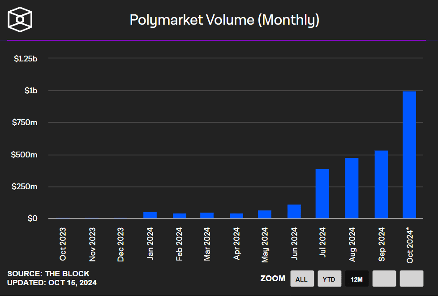Click the Aug 2024 volume bar
This screenshot has width=438, height=296.
tap(352, 188)
